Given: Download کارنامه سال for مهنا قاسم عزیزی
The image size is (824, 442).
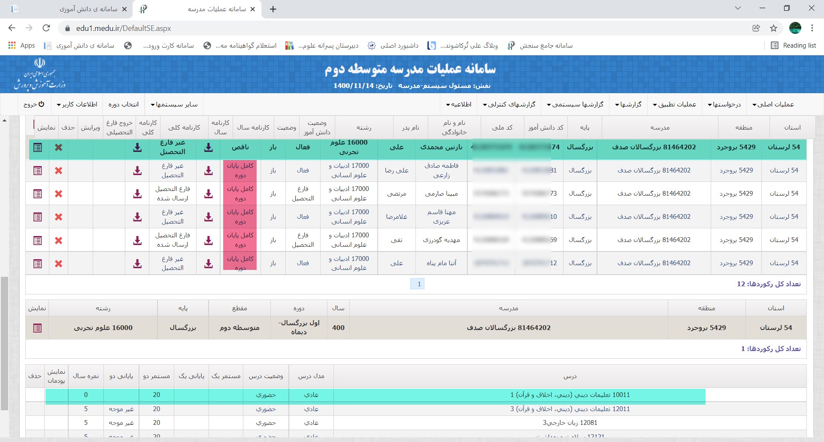Looking at the screenshot, I should [x=209, y=217].
